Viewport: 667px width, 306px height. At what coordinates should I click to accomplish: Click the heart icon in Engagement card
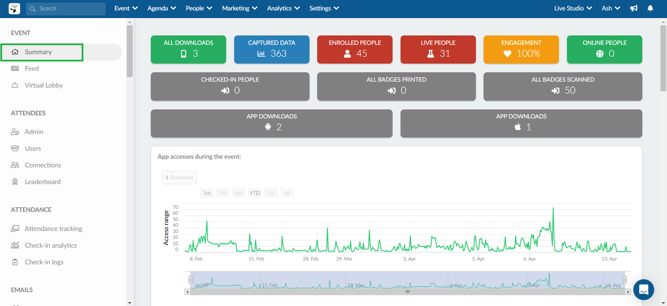pyautogui.click(x=508, y=53)
